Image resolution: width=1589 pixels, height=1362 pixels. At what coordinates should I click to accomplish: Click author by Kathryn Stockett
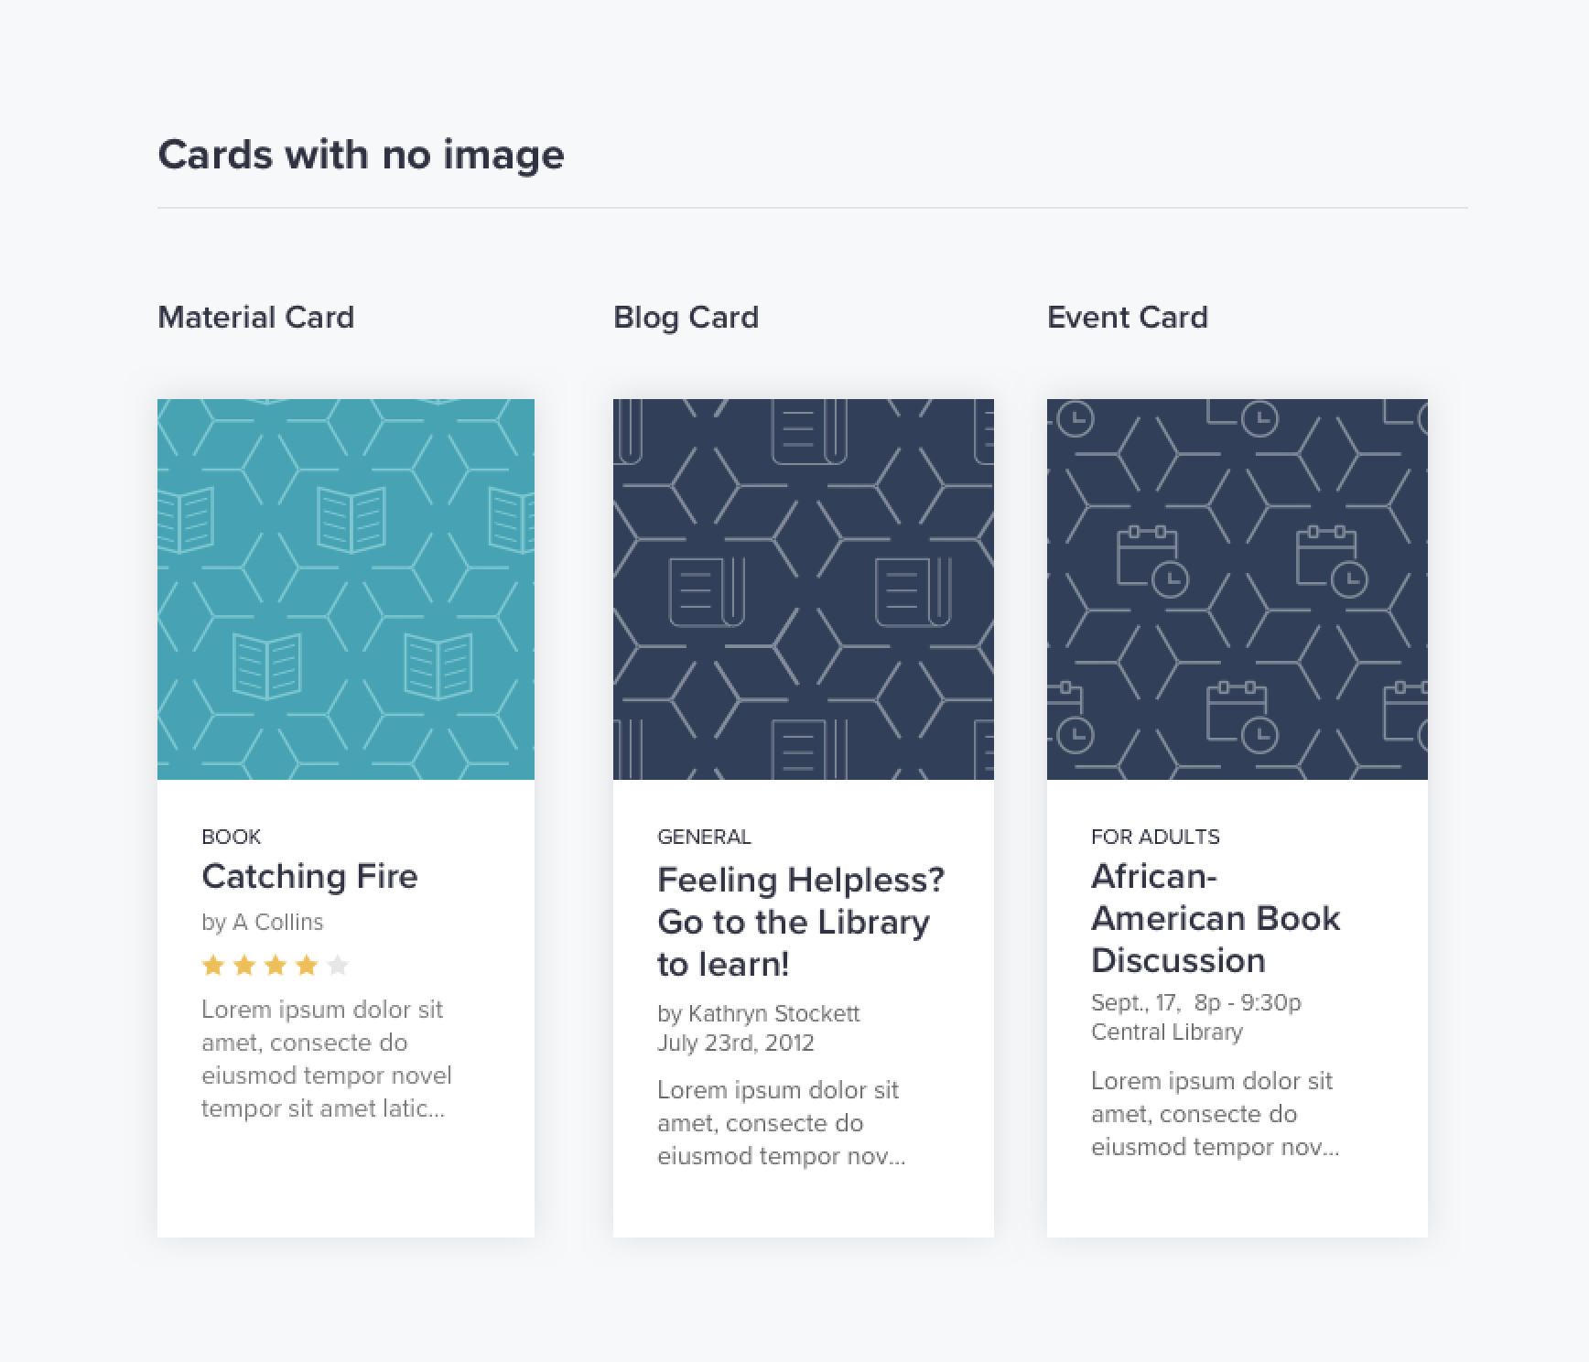[x=759, y=1013]
